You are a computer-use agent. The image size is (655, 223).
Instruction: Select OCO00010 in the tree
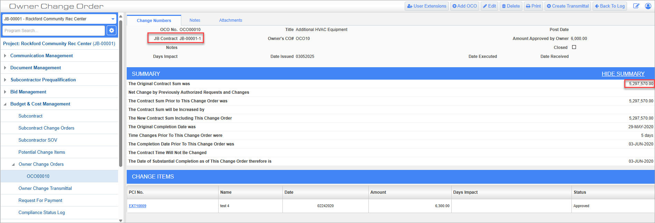pos(59,176)
